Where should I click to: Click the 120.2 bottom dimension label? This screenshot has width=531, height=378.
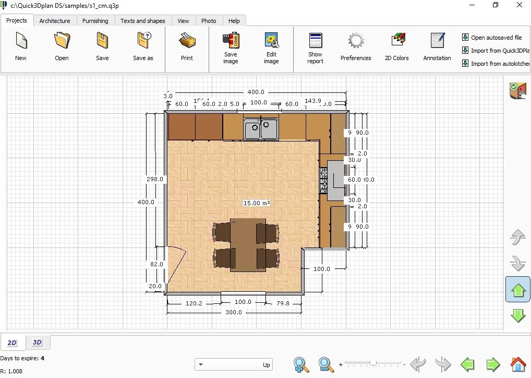(194, 303)
